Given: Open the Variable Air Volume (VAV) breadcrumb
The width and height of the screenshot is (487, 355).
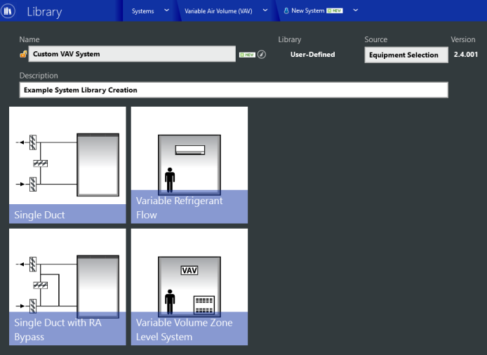Looking at the screenshot, I should tap(218, 11).
